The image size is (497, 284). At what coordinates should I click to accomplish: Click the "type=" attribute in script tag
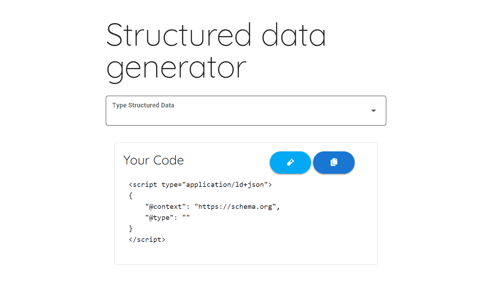[x=172, y=185]
